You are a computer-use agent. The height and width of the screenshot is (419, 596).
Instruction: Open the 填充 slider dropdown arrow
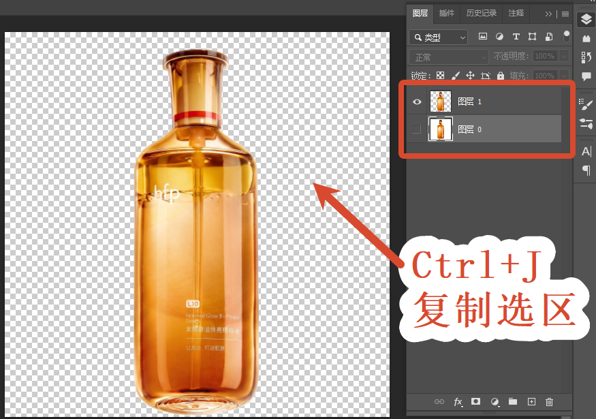click(x=564, y=75)
